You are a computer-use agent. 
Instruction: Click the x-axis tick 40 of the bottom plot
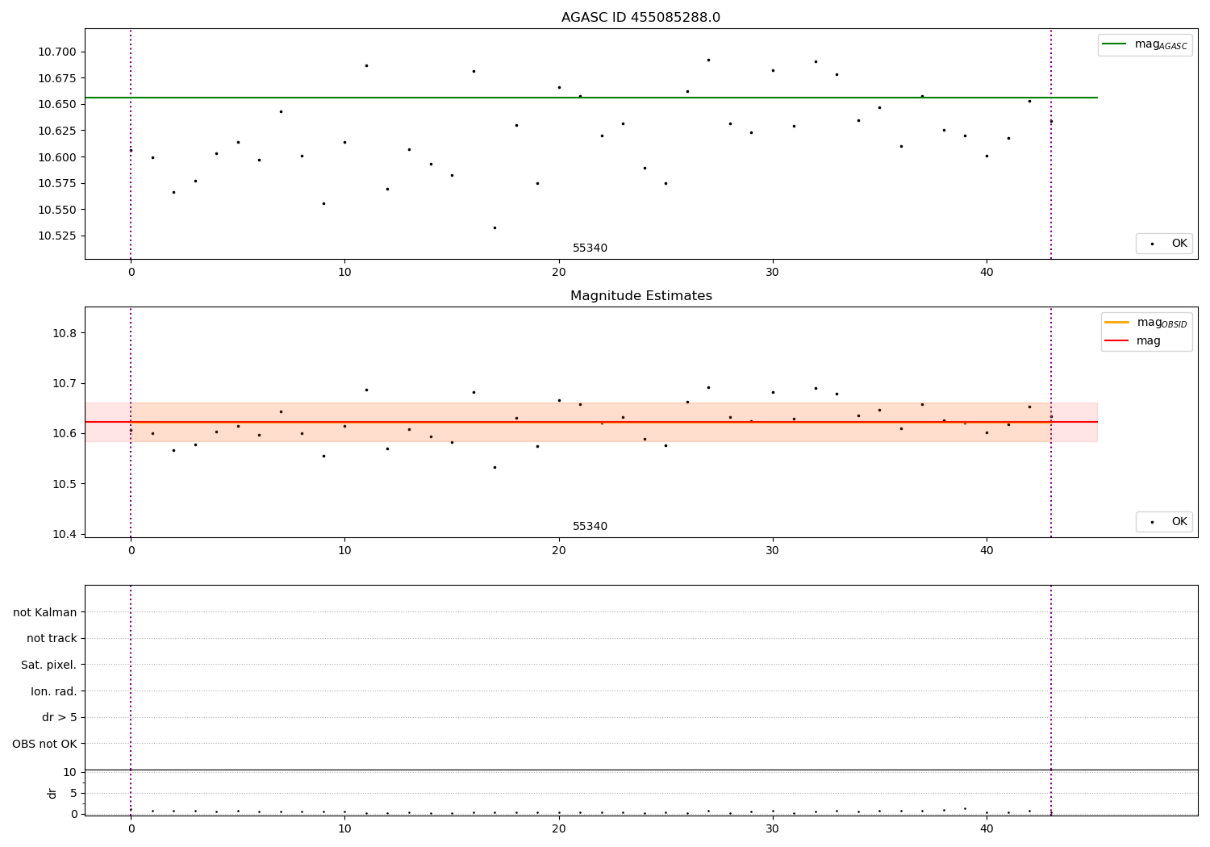(987, 829)
